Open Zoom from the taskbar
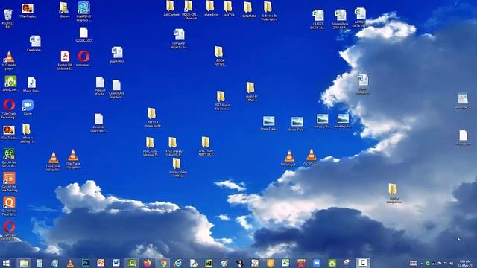477x268 pixels. pyautogui.click(x=316, y=263)
